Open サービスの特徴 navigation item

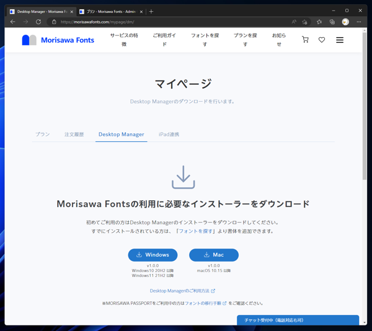pyautogui.click(x=124, y=40)
